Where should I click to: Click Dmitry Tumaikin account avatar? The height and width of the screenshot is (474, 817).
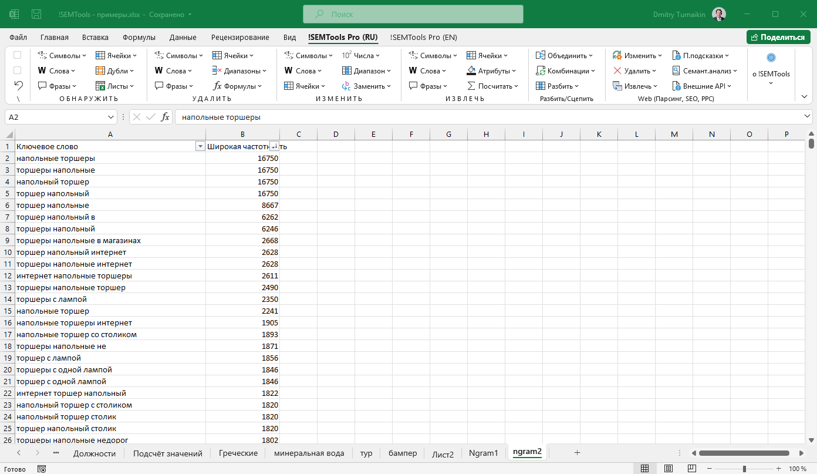pyautogui.click(x=718, y=14)
